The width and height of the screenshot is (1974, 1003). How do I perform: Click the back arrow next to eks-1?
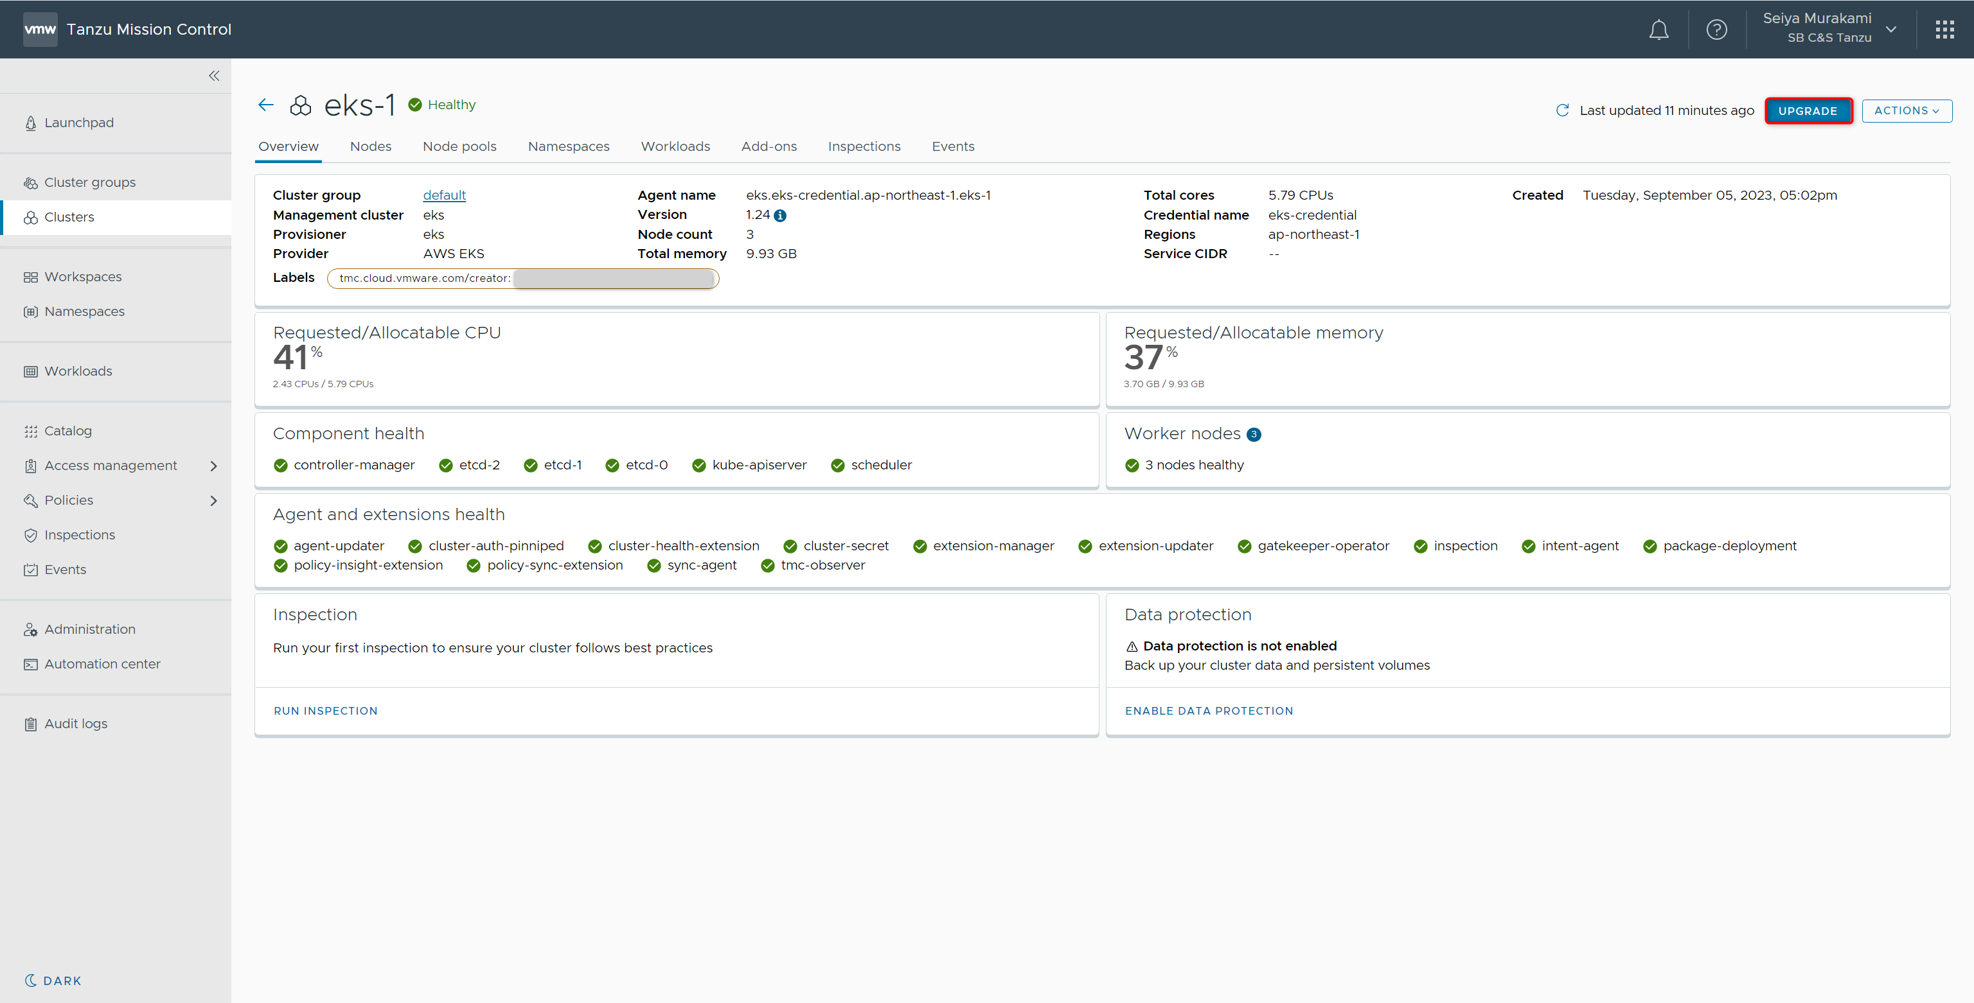[266, 105]
